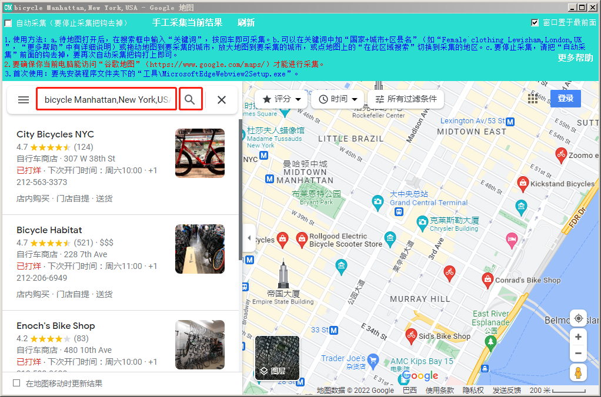Zoom in the map with plus
The height and width of the screenshot is (397, 601).
point(578,337)
